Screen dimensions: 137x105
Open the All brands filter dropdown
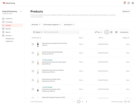[36, 25]
